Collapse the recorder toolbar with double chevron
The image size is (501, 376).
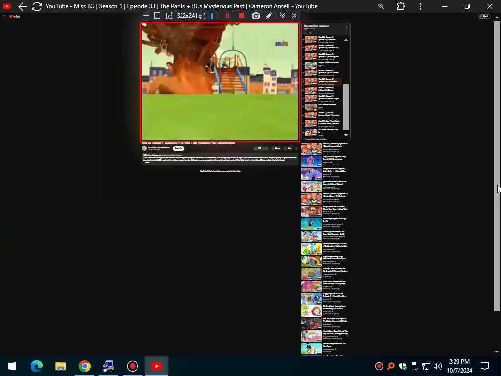click(x=282, y=16)
